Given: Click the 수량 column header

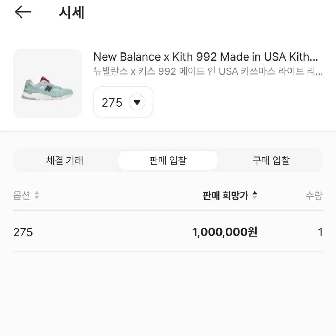Looking at the screenshot, I should click(314, 195).
